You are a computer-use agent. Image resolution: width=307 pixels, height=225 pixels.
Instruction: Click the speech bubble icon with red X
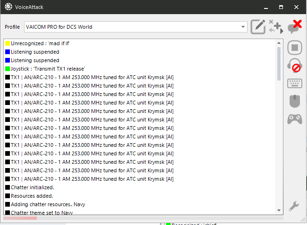pos(294,27)
